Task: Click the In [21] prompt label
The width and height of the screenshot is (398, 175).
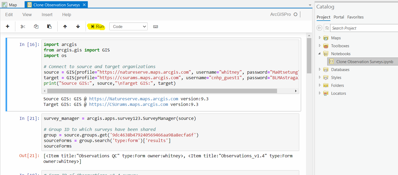Action: coord(29,118)
